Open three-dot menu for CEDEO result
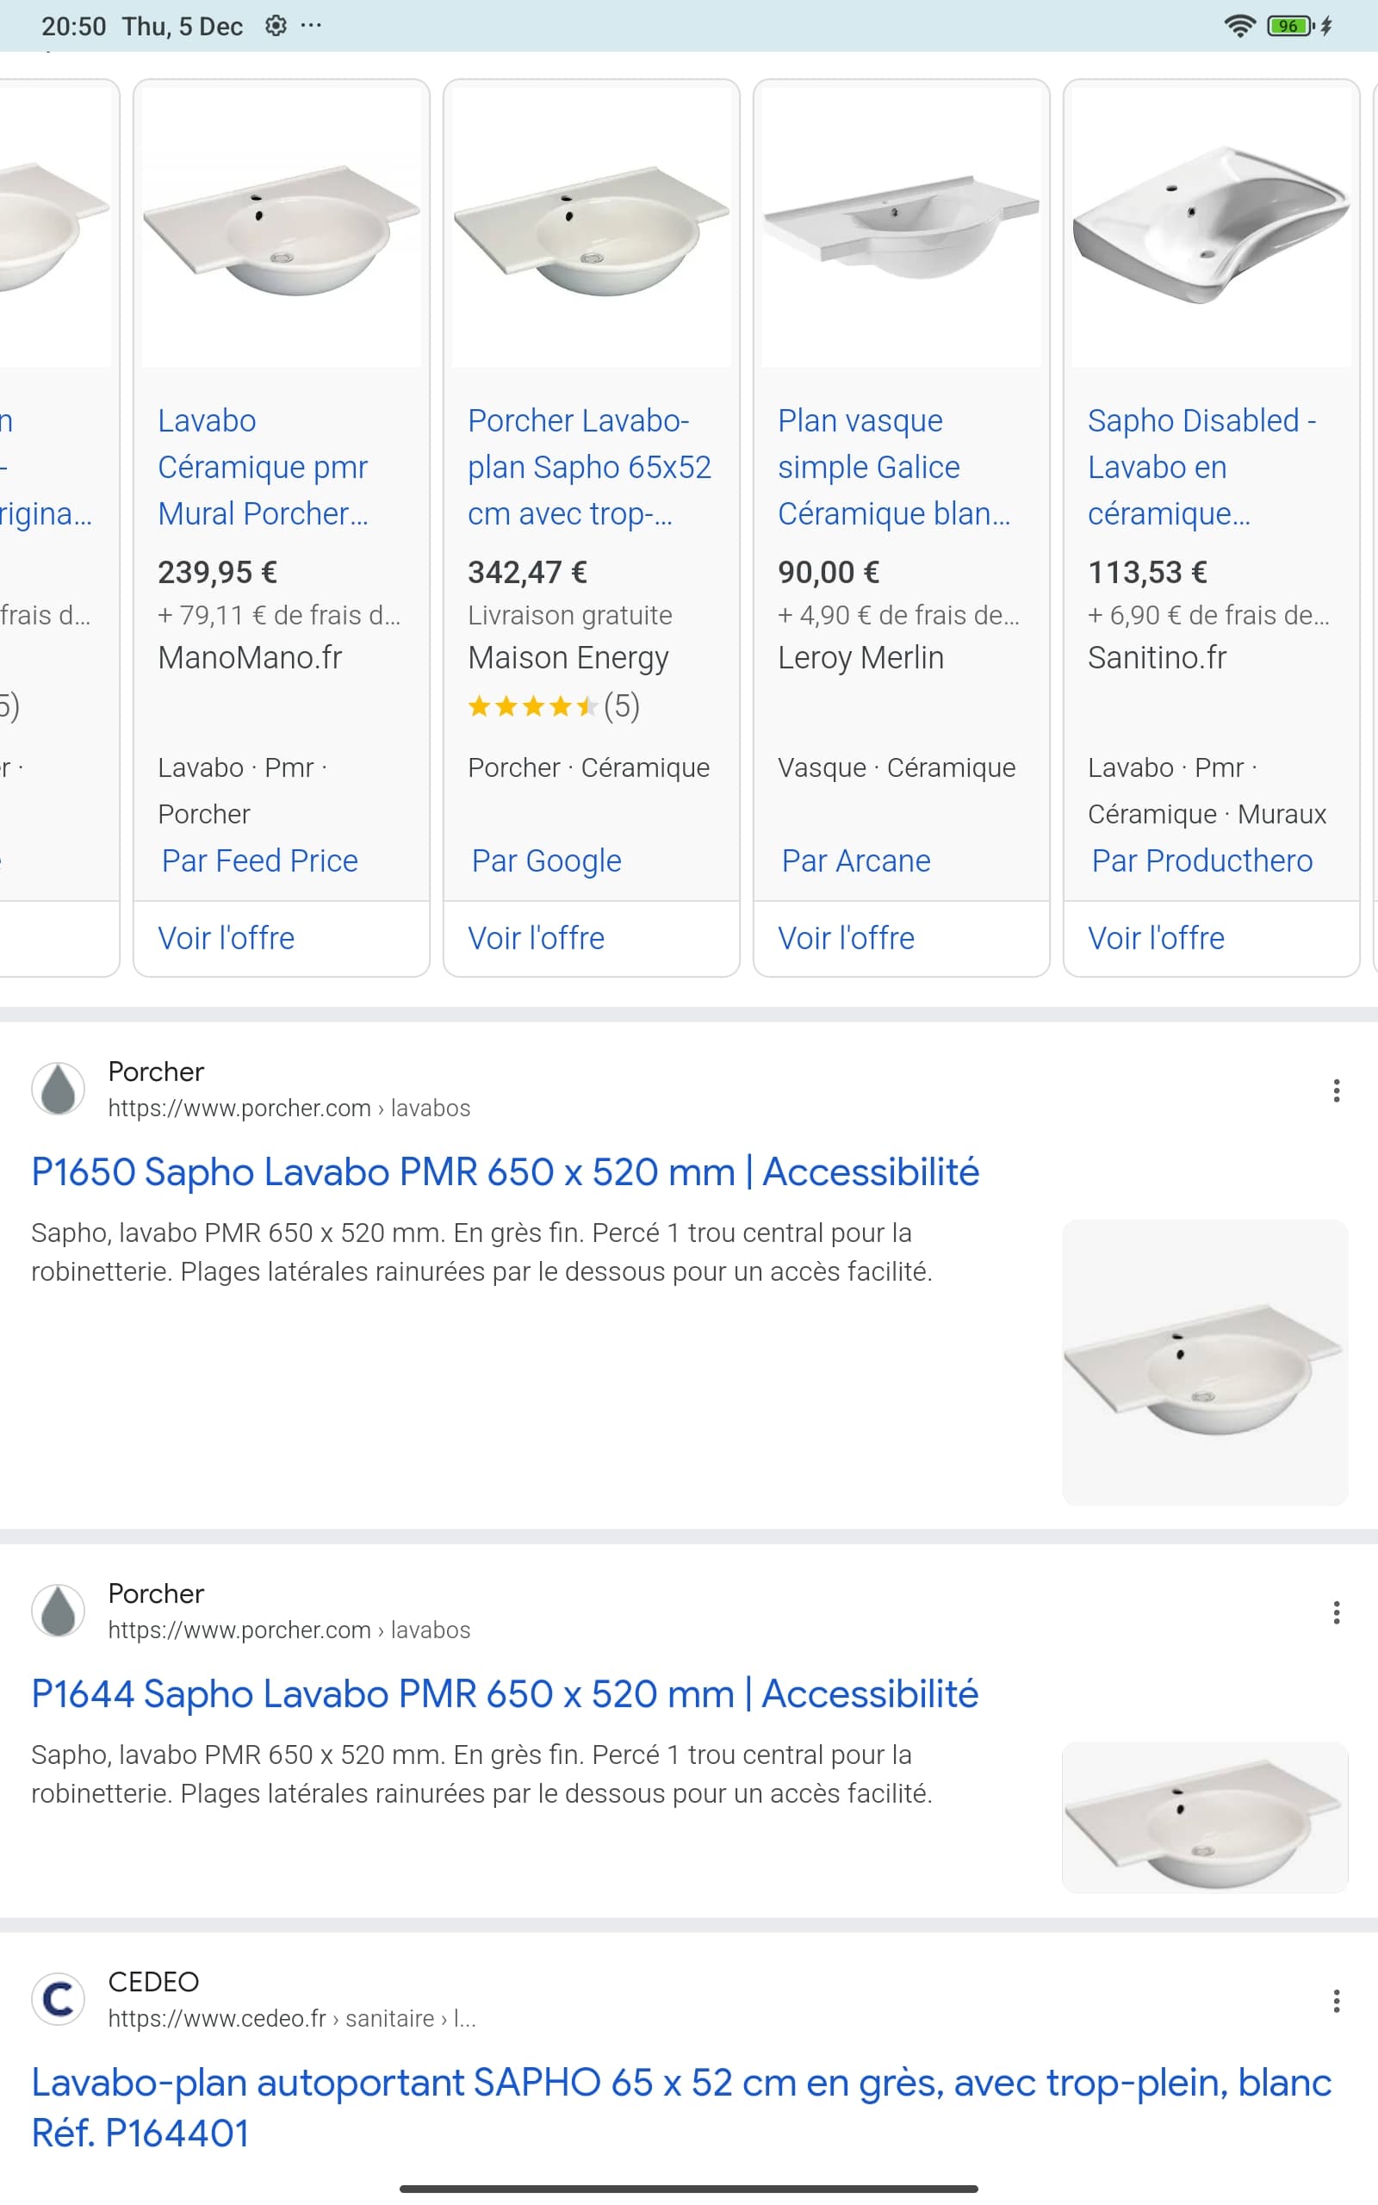 (x=1336, y=2001)
